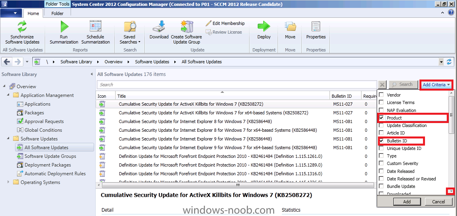Click Edit Membership pencil icon
The image size is (457, 216).
(208, 23)
